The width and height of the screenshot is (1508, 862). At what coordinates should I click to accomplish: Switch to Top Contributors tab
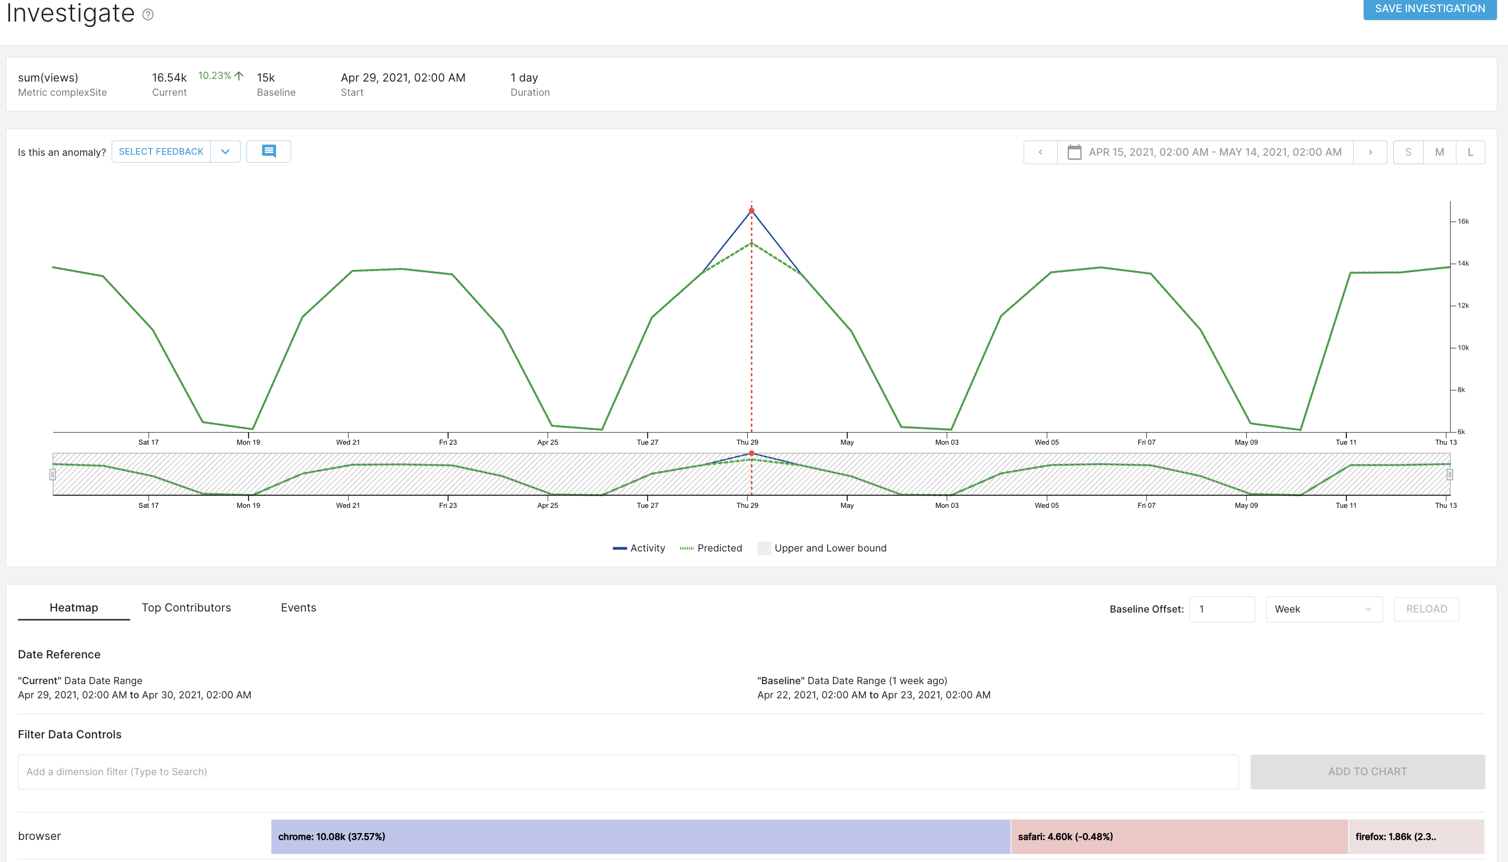(186, 607)
